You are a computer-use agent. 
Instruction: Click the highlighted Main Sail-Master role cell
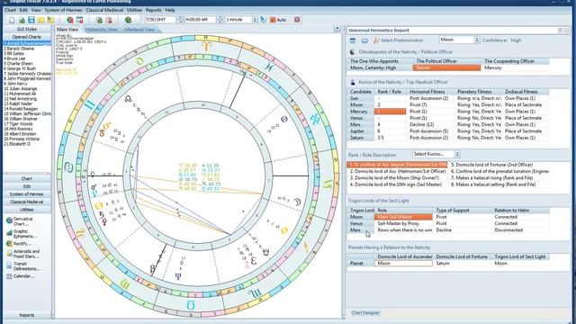(403, 217)
